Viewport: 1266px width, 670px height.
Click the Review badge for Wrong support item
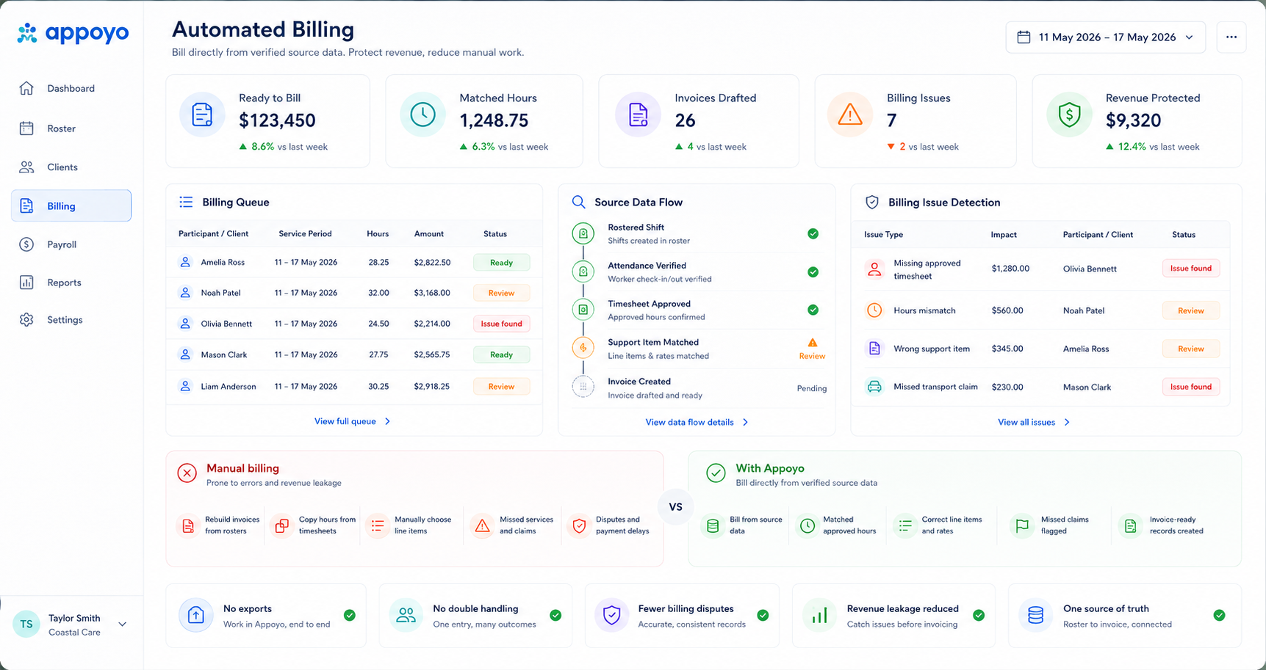click(x=1190, y=349)
